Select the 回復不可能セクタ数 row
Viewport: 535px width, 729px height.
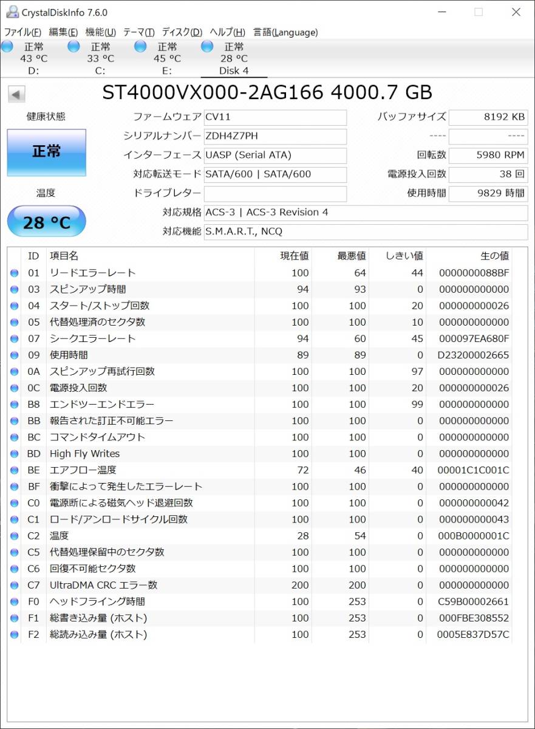point(259,569)
